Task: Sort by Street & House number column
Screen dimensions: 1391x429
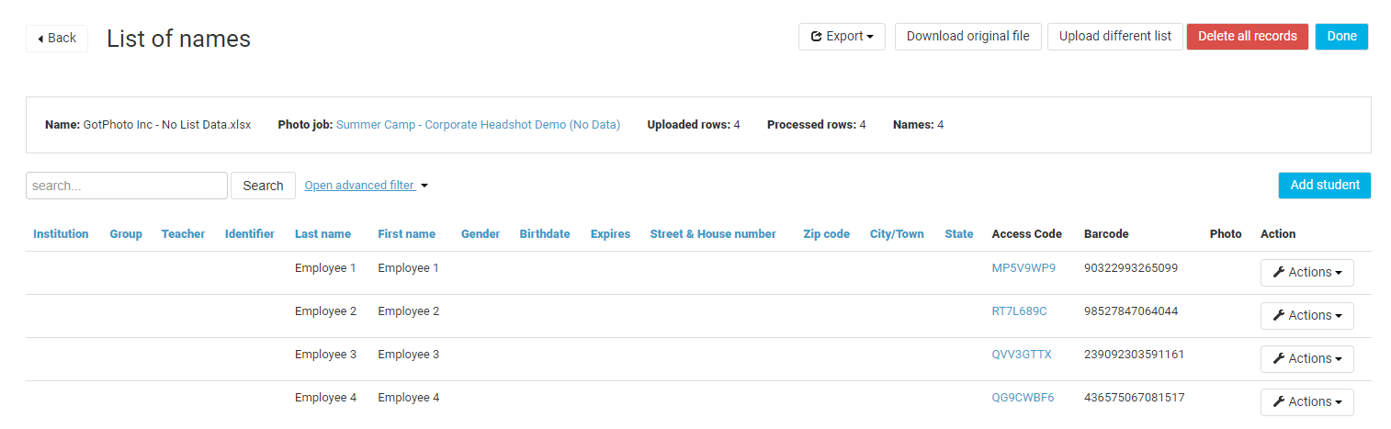Action: (713, 234)
